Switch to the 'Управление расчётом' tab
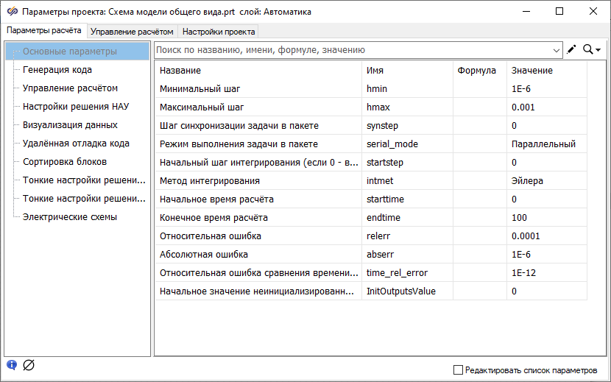The width and height of the screenshot is (611, 382). click(x=132, y=32)
